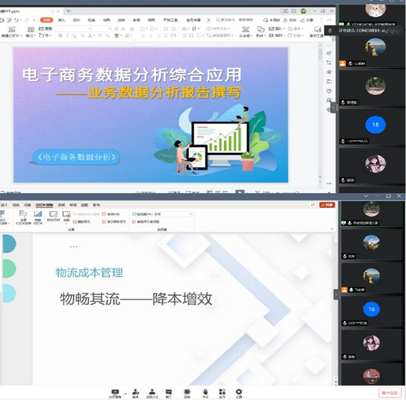Select the blue "18" participant avatar tile

click(x=375, y=125)
